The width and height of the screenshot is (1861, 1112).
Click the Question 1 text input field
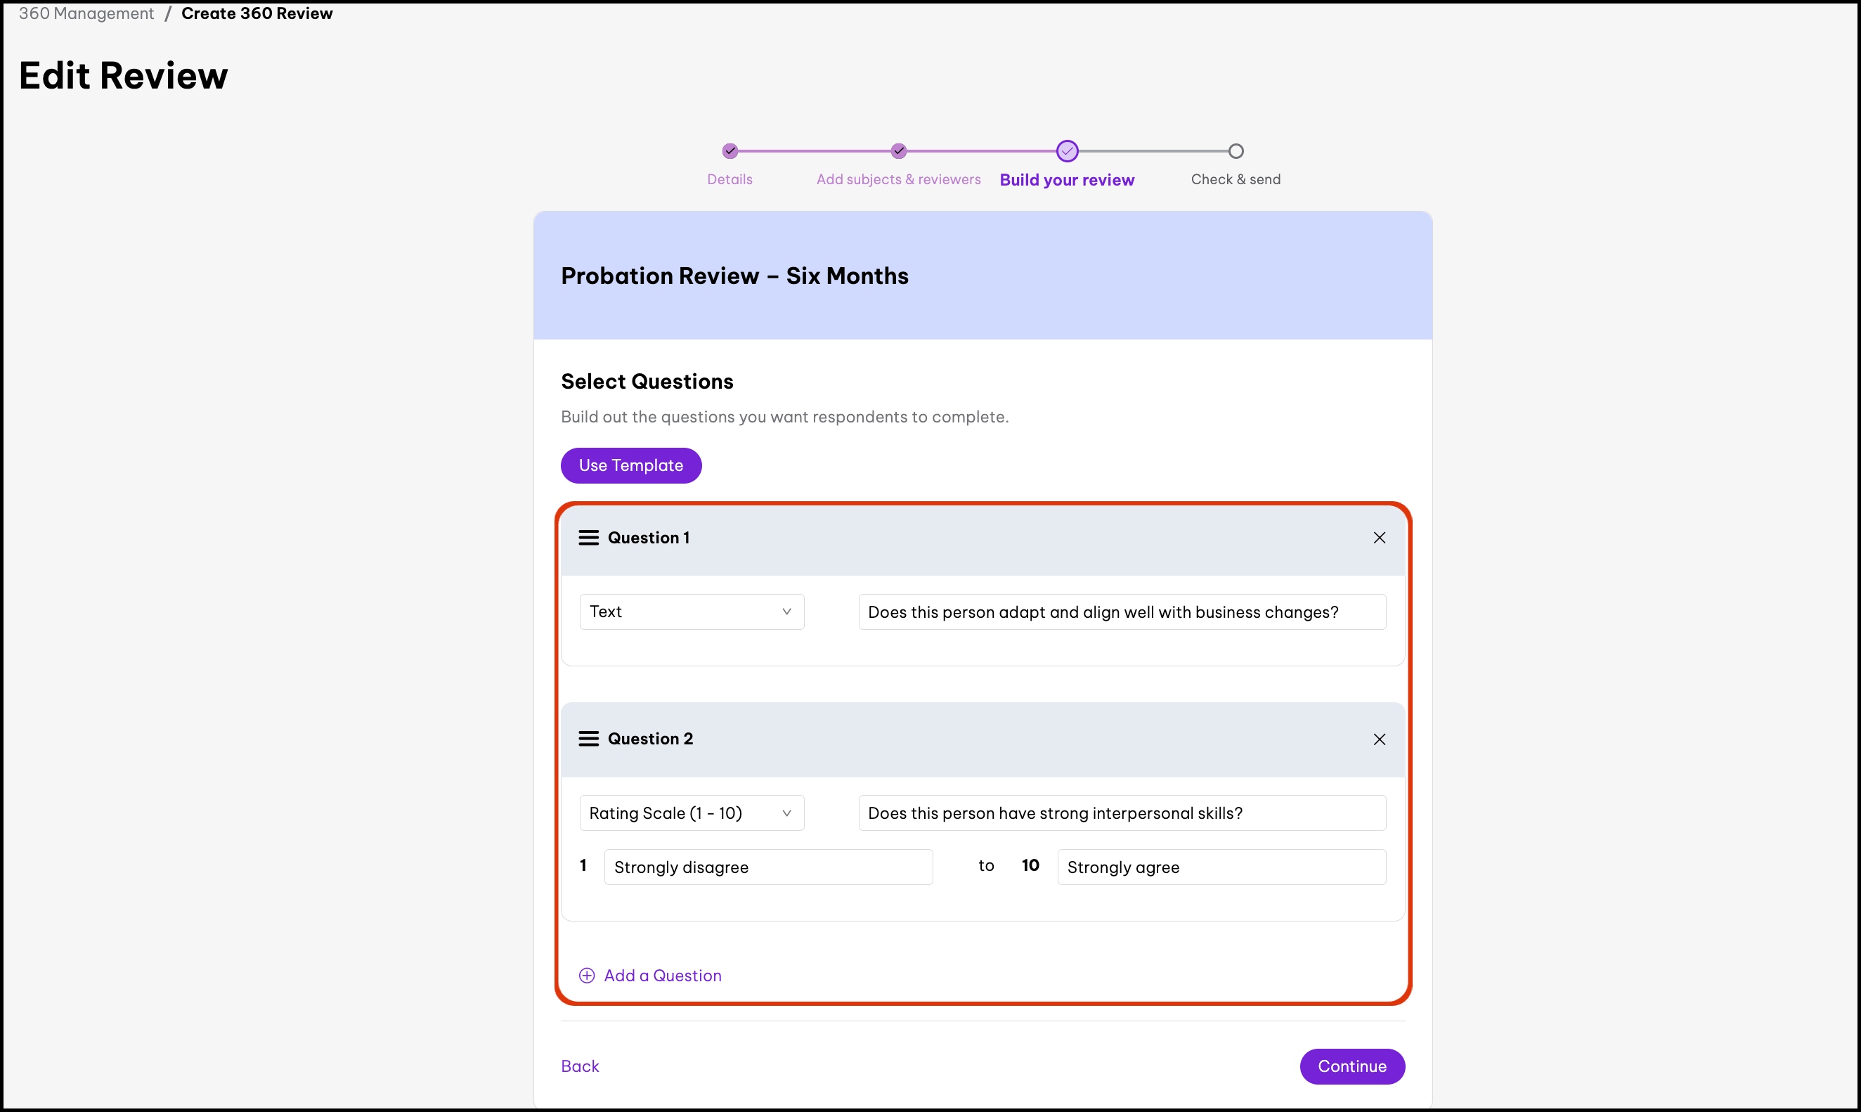point(1122,612)
